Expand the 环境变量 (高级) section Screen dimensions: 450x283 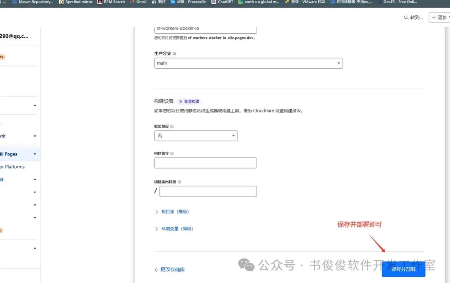[174, 229]
